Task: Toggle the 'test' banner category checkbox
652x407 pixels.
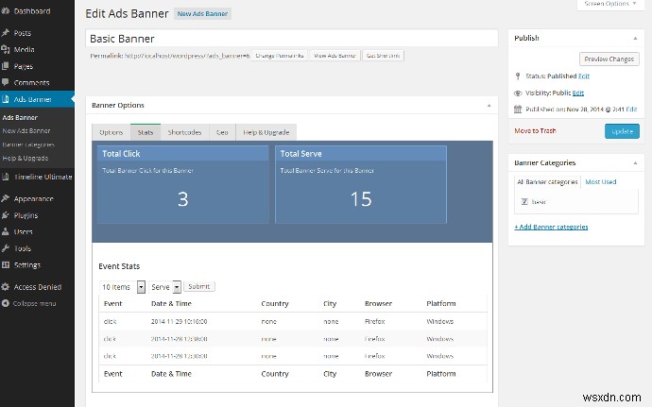Action: click(524, 201)
